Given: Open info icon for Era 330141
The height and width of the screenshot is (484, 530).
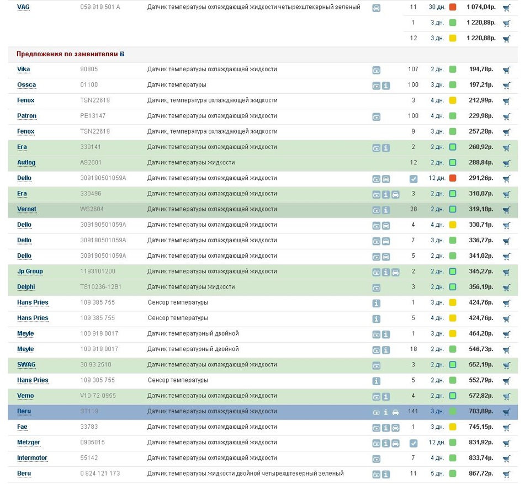Looking at the screenshot, I should click(x=386, y=148).
